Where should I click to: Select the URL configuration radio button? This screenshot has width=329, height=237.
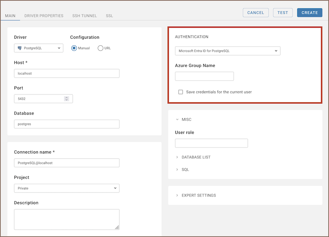100,48
